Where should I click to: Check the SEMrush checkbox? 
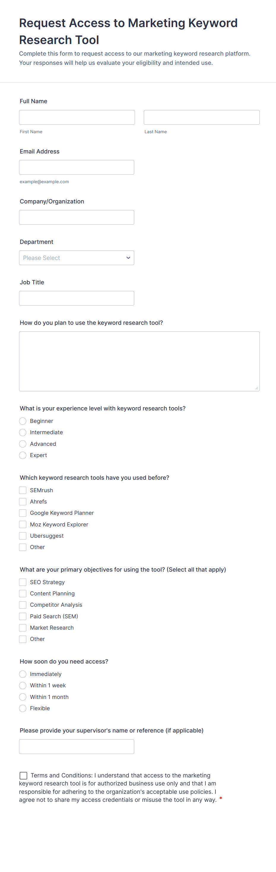click(x=23, y=490)
